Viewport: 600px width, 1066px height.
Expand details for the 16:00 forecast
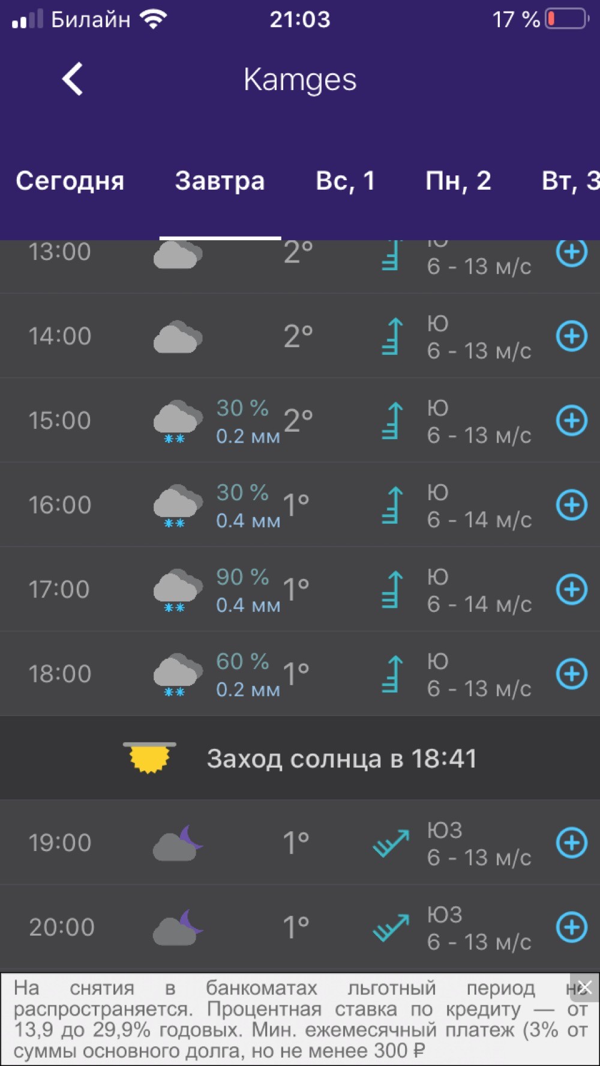[571, 504]
